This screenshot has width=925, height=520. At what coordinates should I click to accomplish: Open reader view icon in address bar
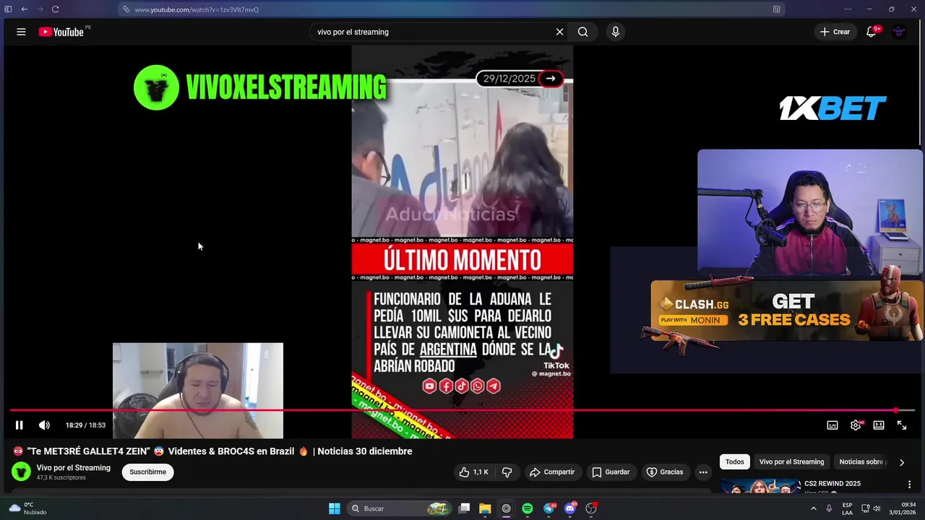click(777, 9)
